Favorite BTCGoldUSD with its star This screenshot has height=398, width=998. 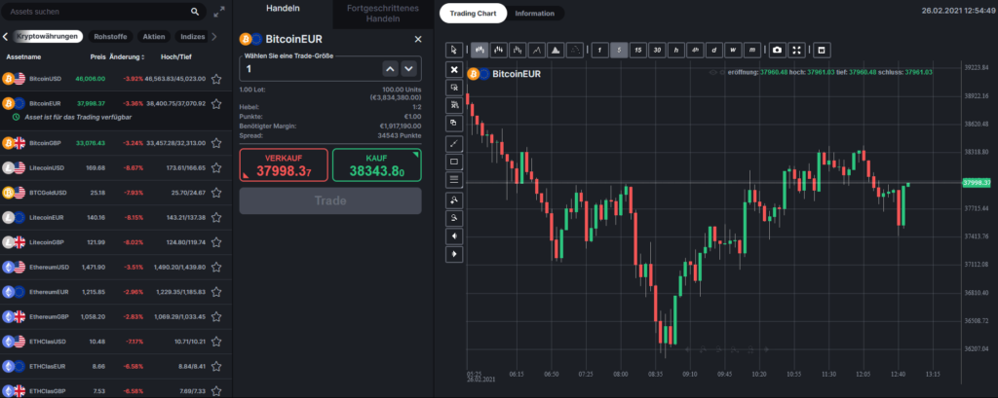[x=216, y=192]
